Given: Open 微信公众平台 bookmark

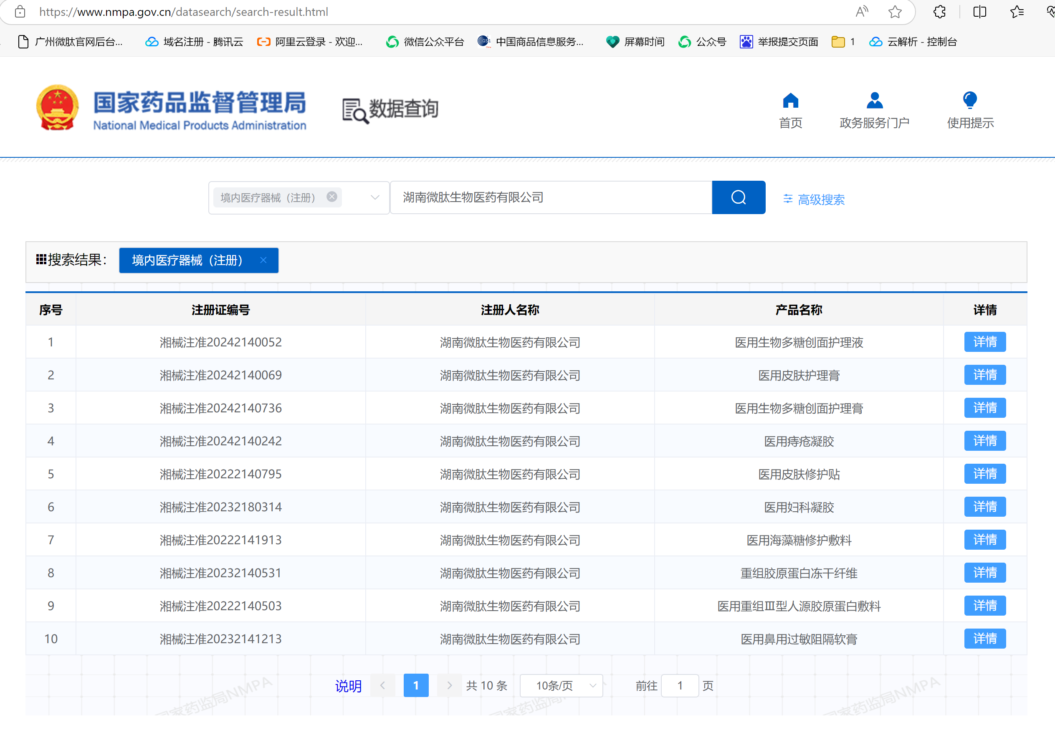Looking at the screenshot, I should click(x=425, y=42).
